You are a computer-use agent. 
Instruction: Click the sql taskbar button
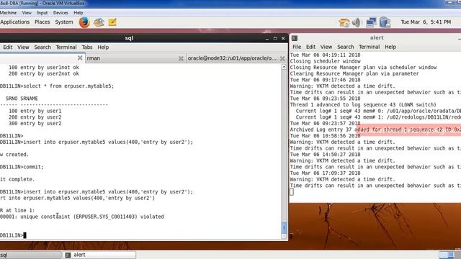[x=30, y=255]
